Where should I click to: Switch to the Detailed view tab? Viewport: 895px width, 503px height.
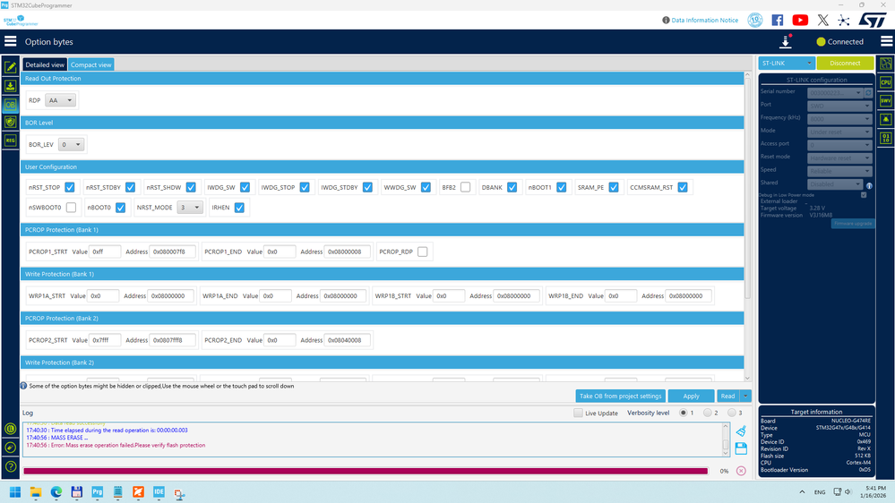[x=45, y=64]
